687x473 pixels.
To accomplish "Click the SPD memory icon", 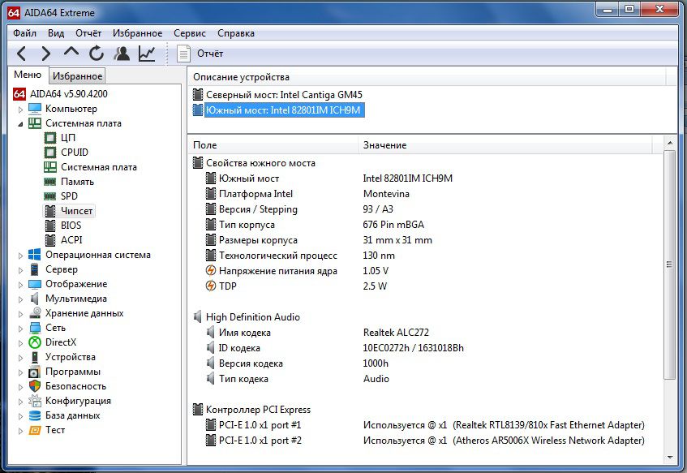I will pos(50,196).
